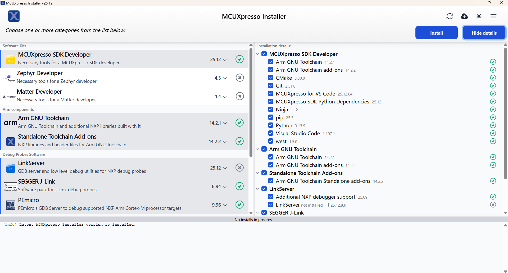Click the MCUXpresso X logo icon
Viewport: 508px width, 273px height.
14,16
